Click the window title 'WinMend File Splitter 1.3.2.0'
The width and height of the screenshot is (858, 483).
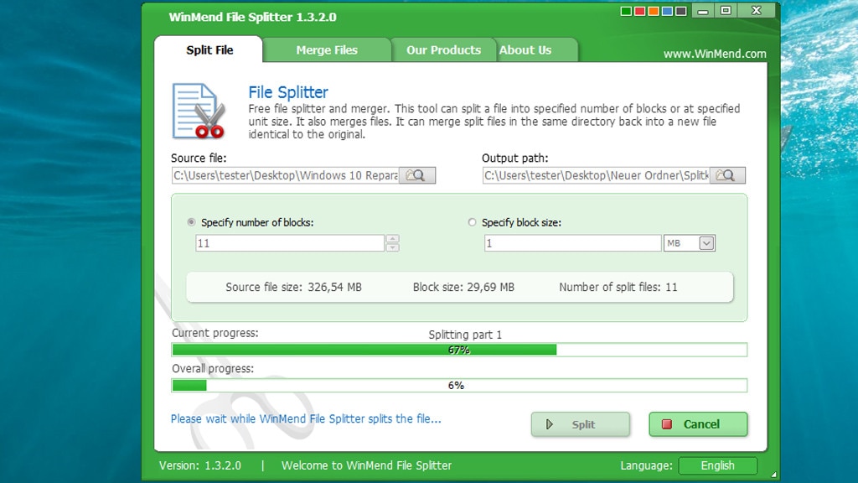(252, 17)
